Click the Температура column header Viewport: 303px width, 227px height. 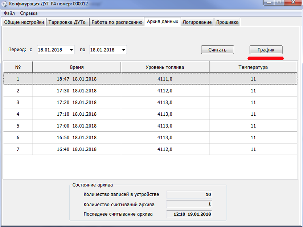click(253, 67)
